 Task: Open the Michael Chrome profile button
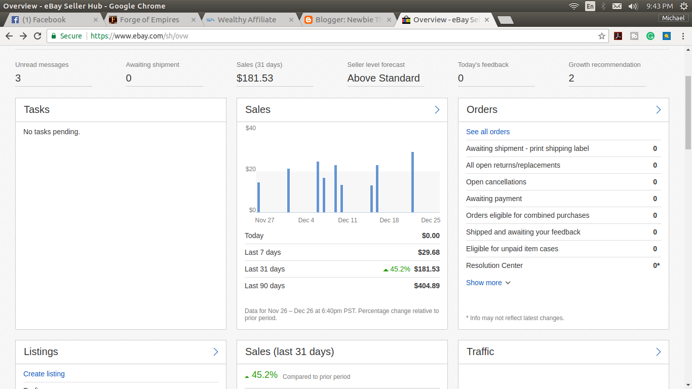pos(673,18)
